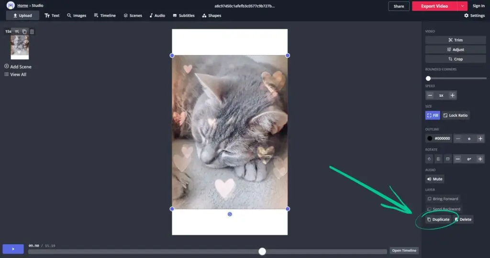The image size is (490, 258).
Task: Enable Lock Ratio sizing
Action: (x=455, y=115)
